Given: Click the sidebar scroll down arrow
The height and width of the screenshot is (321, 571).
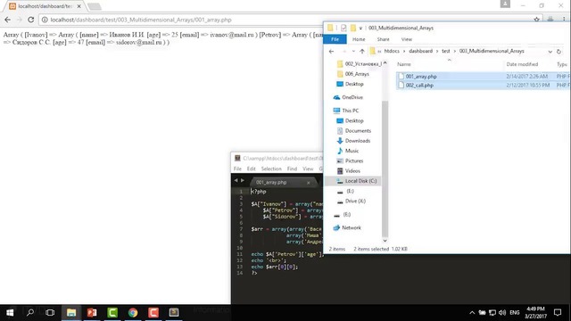Looking at the screenshot, I should (x=385, y=241).
